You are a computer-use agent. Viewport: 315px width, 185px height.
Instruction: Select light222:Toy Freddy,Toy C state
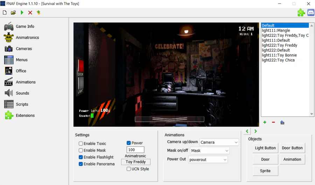point(285,36)
